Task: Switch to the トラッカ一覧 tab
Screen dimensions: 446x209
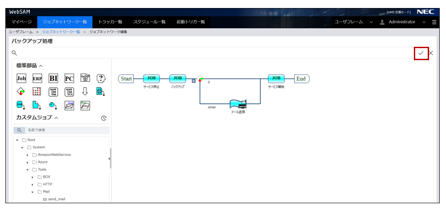Action: click(x=110, y=22)
